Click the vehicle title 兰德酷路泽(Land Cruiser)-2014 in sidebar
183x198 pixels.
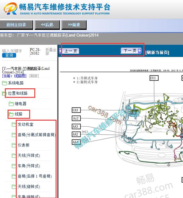26,70
